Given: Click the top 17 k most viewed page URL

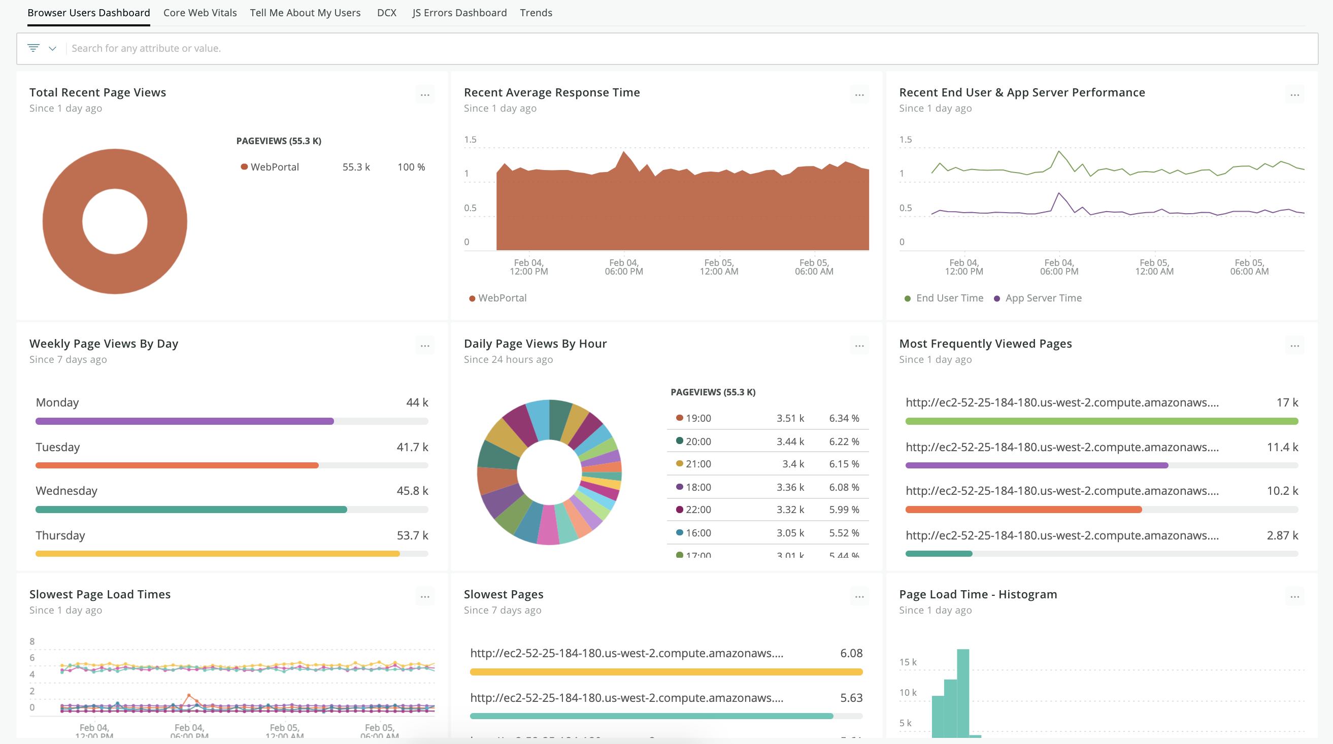Looking at the screenshot, I should click(x=1062, y=402).
